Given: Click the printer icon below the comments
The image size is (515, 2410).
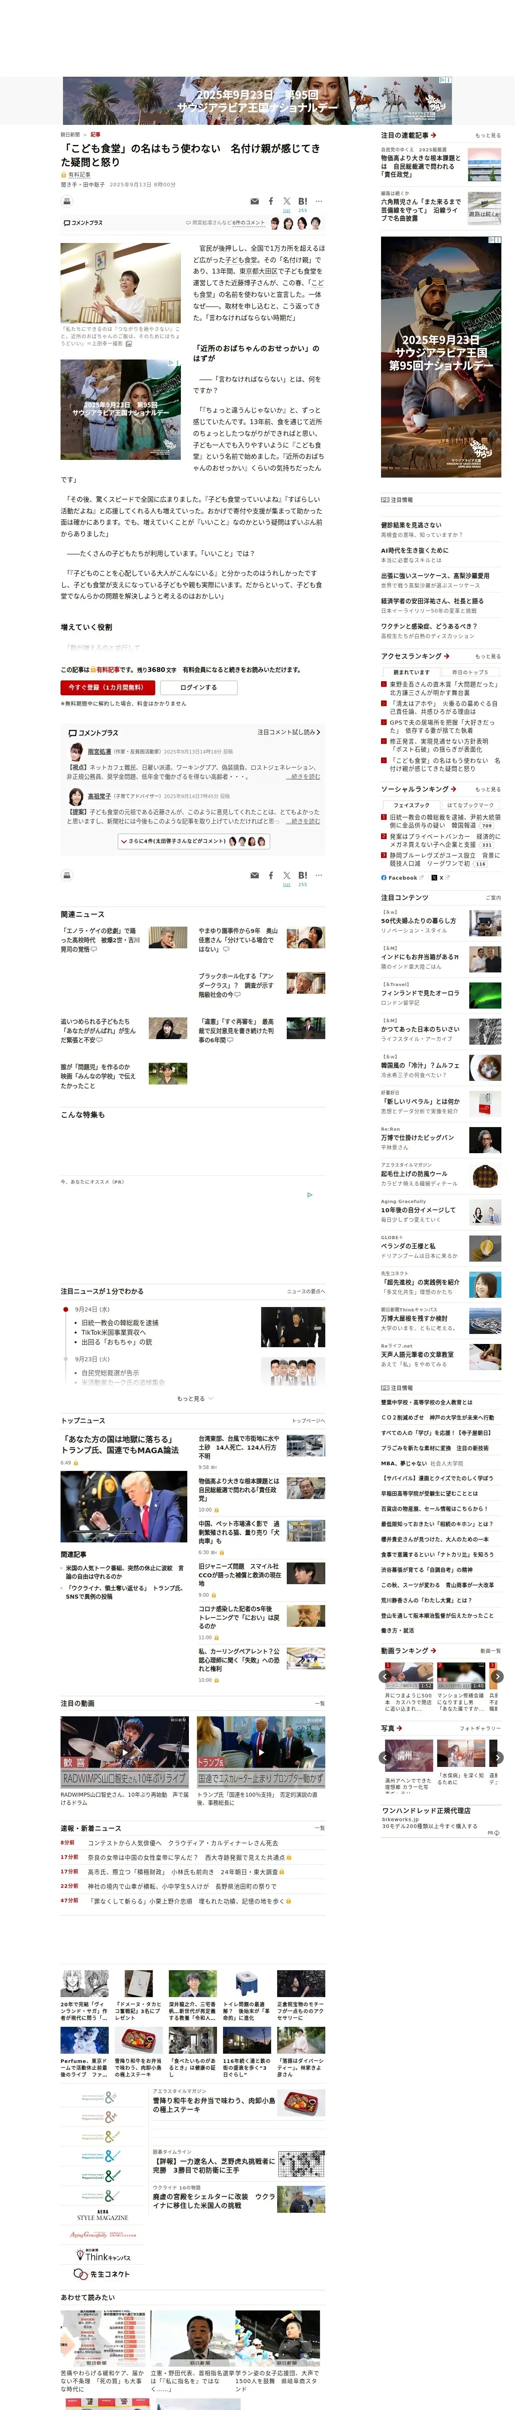Looking at the screenshot, I should [67, 875].
